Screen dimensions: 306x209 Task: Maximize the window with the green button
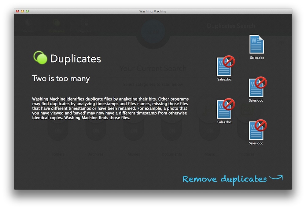tap(27, 11)
